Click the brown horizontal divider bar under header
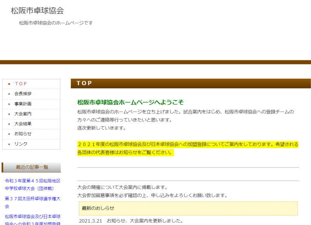Viewport: 311px width, 225px height. 155,62
